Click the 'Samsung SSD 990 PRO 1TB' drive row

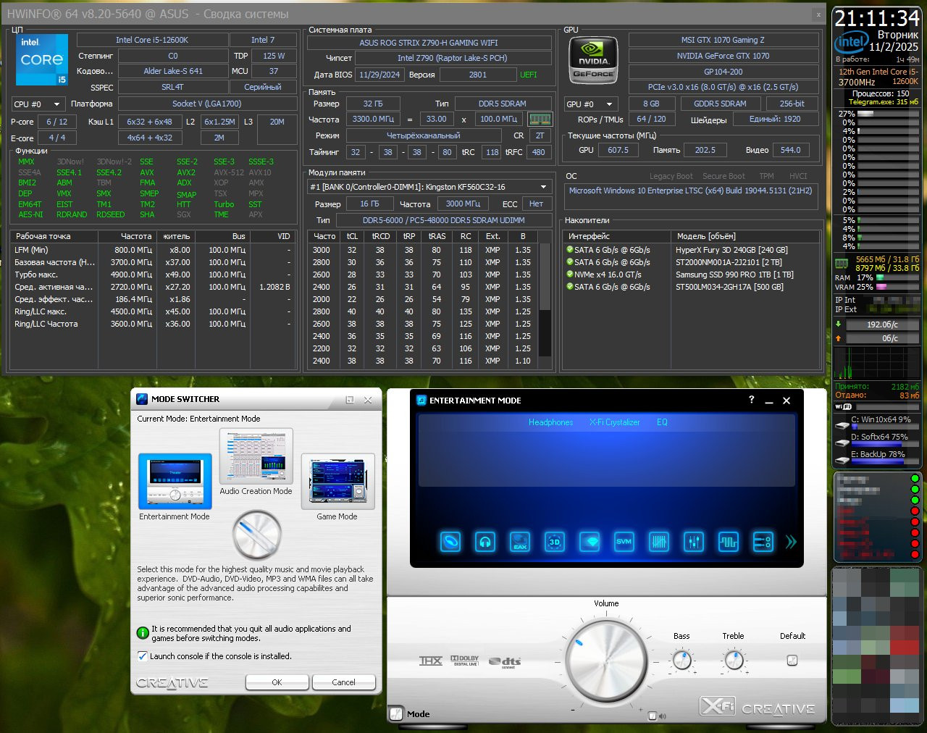pyautogui.click(x=694, y=275)
